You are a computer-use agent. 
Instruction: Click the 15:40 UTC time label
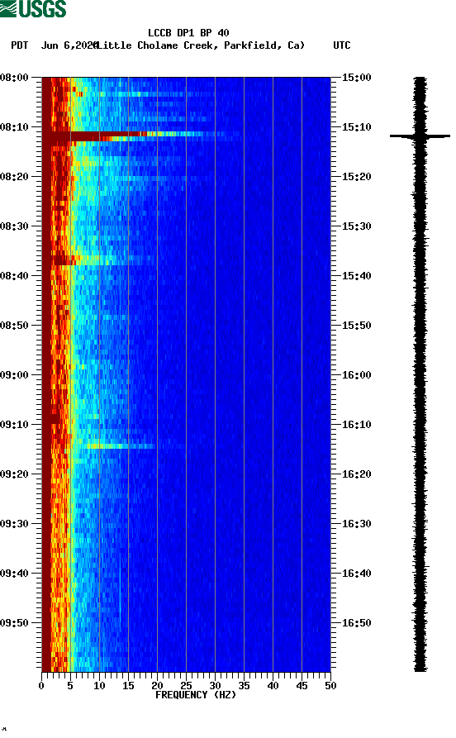point(356,275)
